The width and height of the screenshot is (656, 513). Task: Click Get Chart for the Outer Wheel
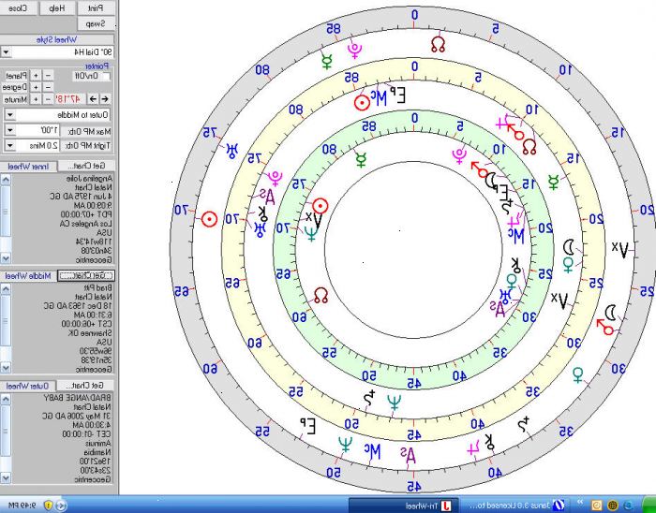click(x=87, y=385)
